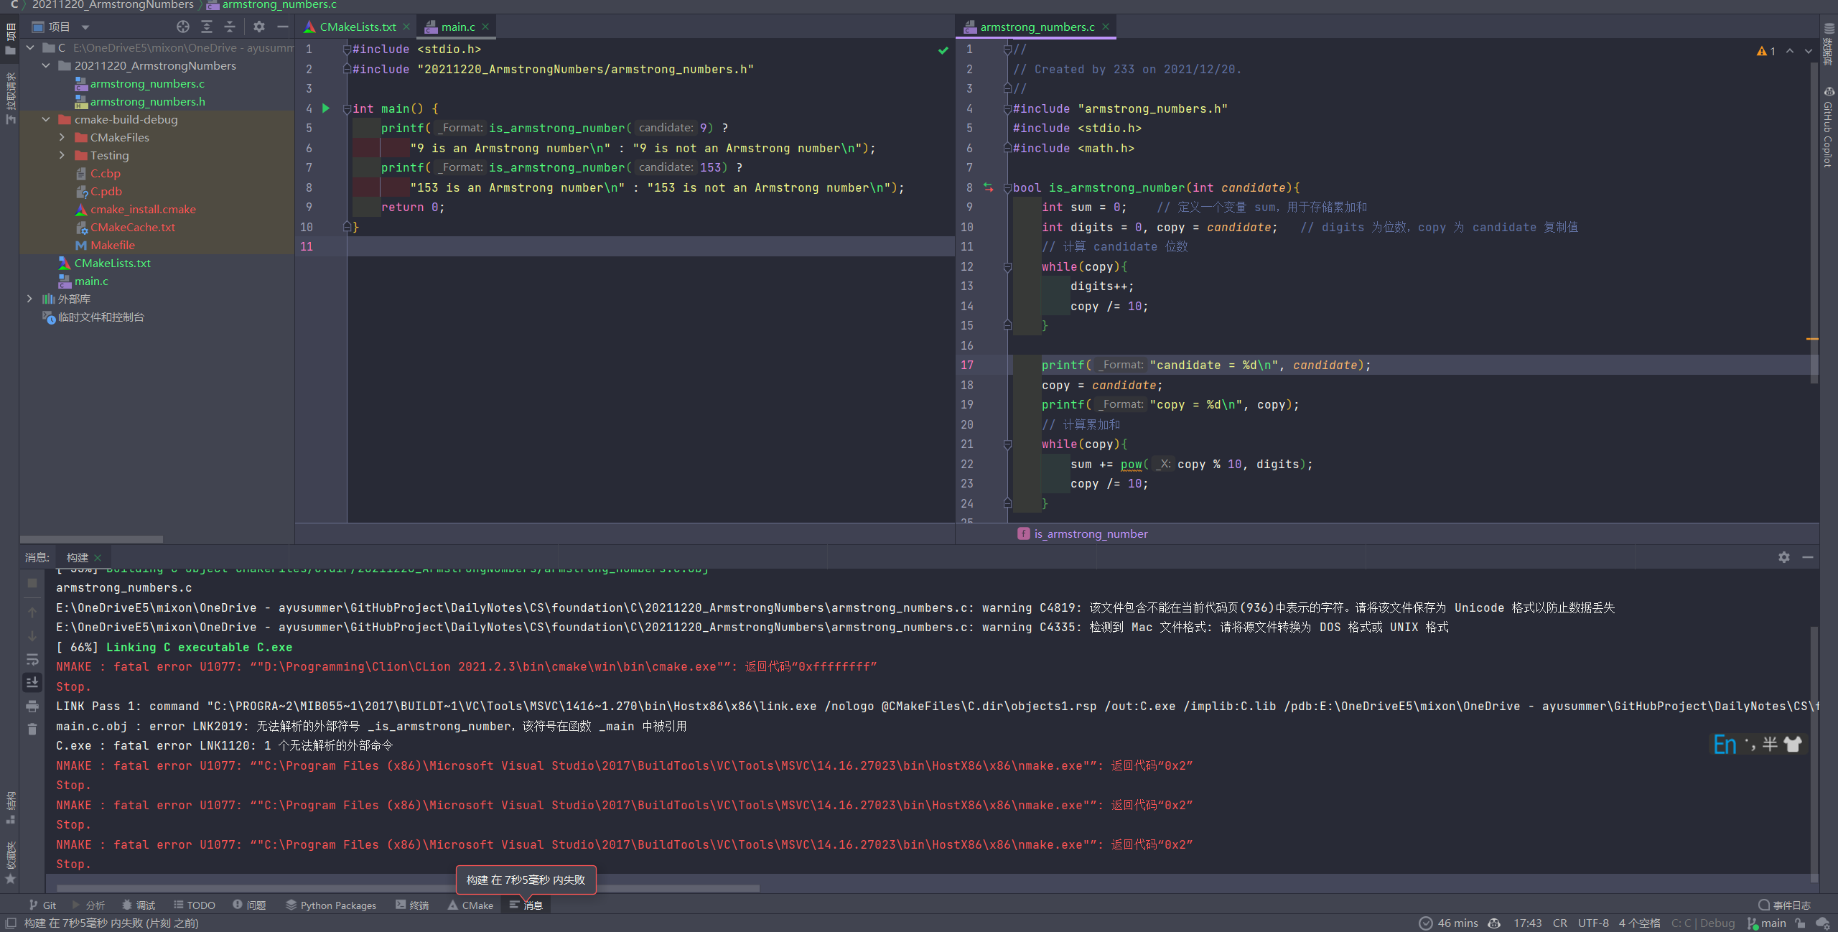This screenshot has height=932, width=1838.
Task: Open the Terminal tool window
Action: 412,905
